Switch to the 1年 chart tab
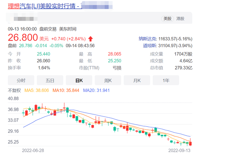Screen dimensions: 228x154 (x=166, y=80)
